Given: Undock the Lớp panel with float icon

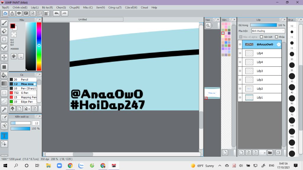Looking at the screenshot, I should [281, 20].
